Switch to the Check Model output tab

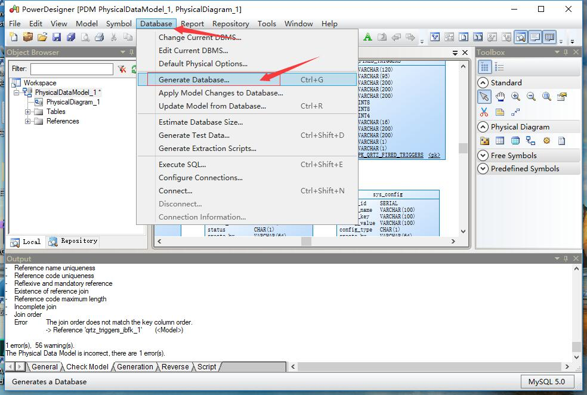pyautogui.click(x=87, y=367)
